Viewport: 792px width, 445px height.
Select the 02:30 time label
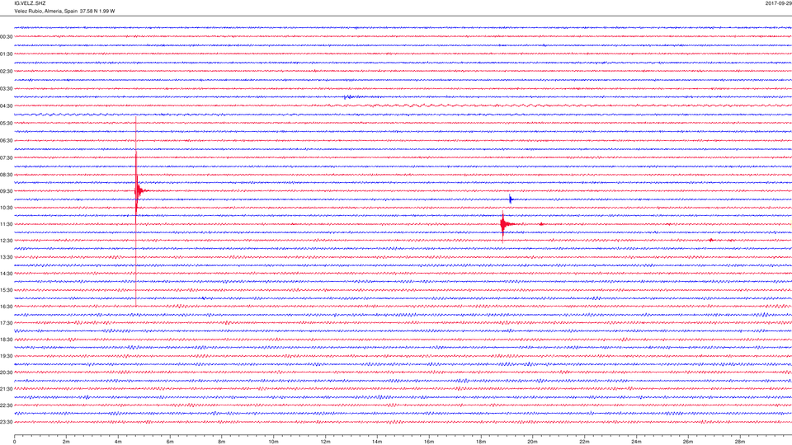(7, 72)
